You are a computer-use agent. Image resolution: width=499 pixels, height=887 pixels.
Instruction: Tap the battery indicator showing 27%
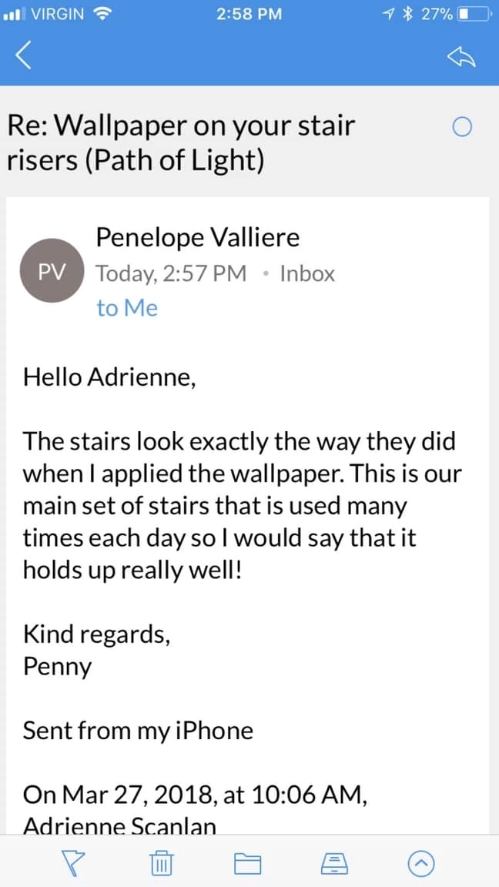pos(471,13)
